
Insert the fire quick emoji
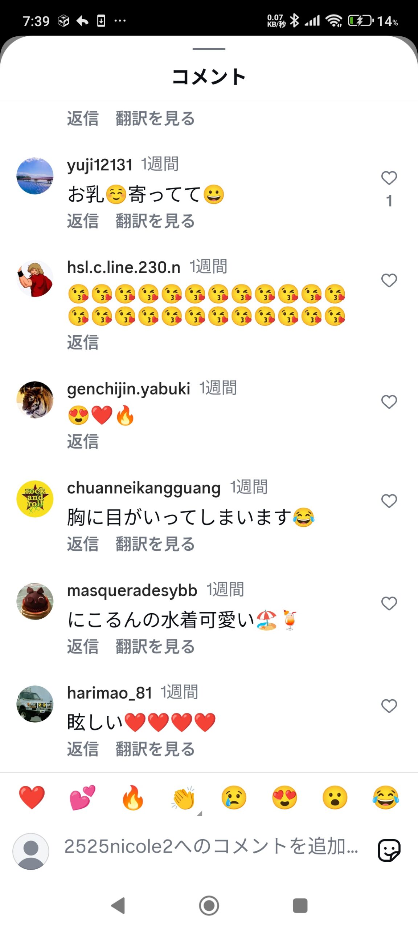point(133,797)
